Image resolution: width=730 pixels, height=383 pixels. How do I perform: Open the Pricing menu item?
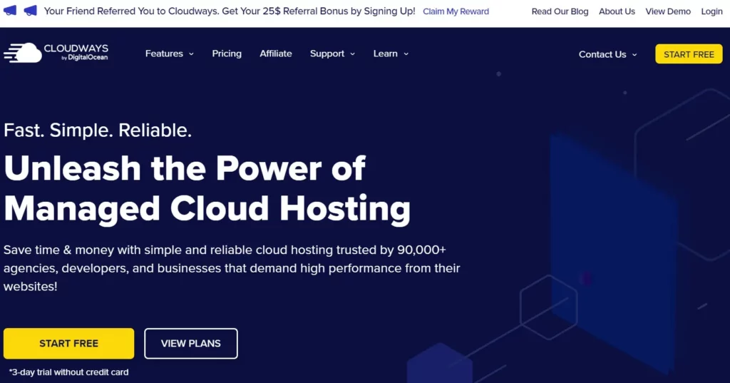point(227,53)
